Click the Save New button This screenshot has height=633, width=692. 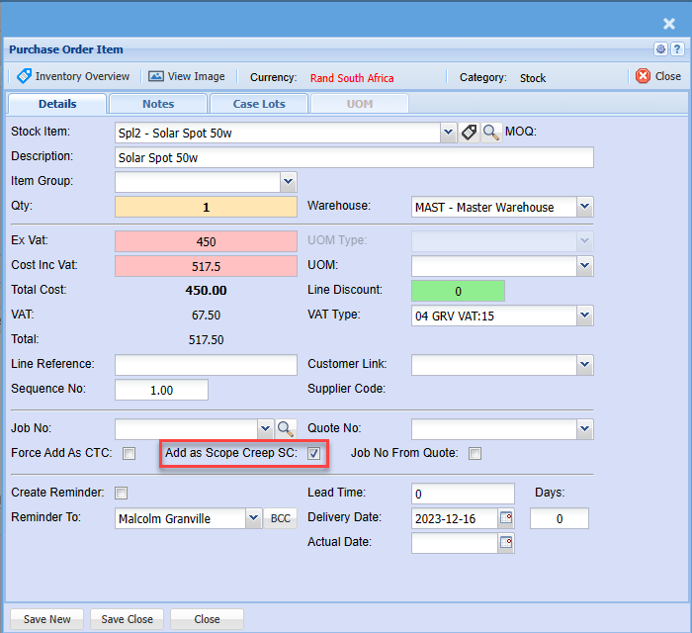(x=47, y=619)
